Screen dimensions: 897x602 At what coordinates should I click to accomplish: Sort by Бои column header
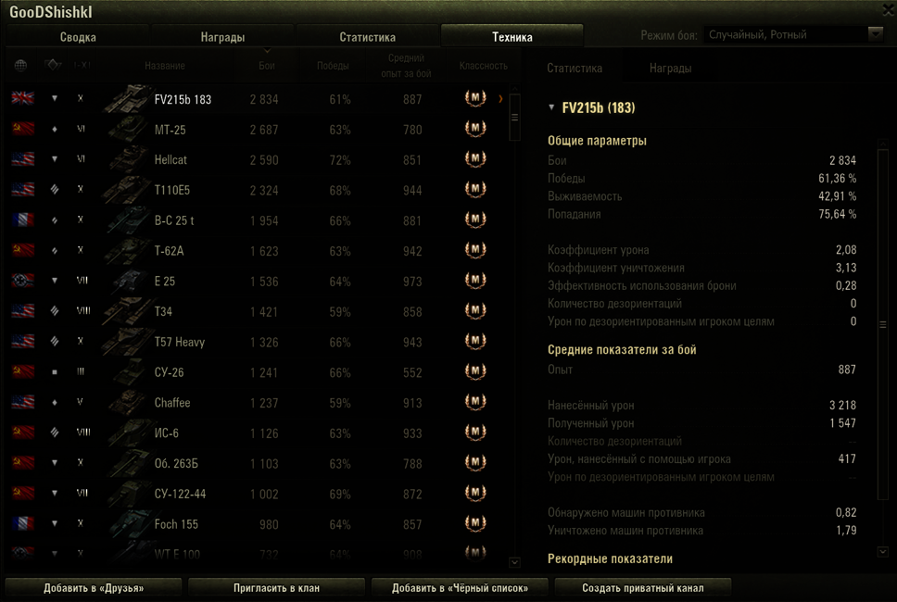[x=267, y=66]
